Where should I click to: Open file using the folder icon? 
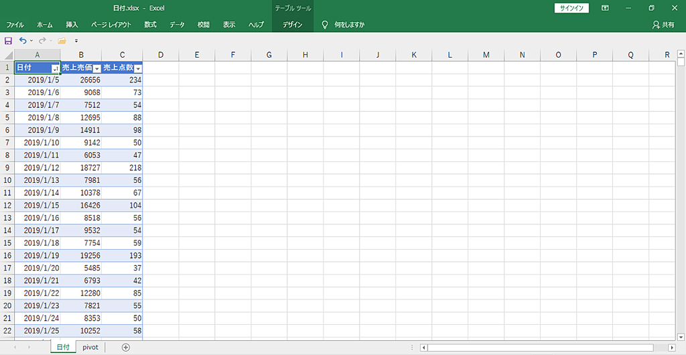pos(62,41)
